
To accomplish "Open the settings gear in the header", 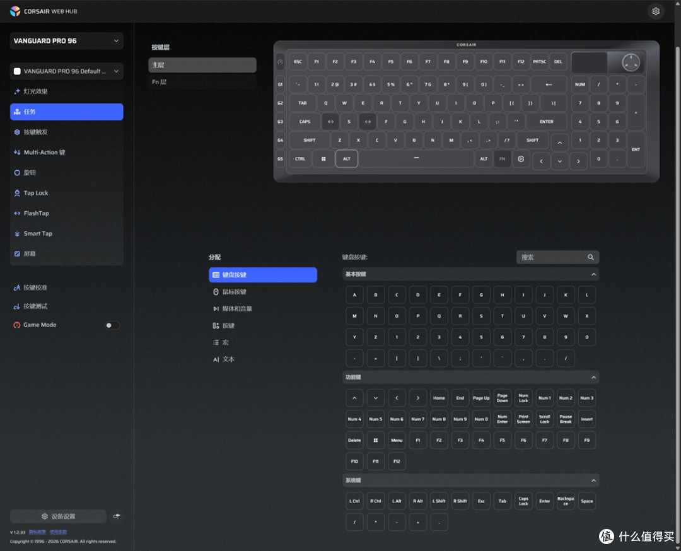I will click(655, 11).
